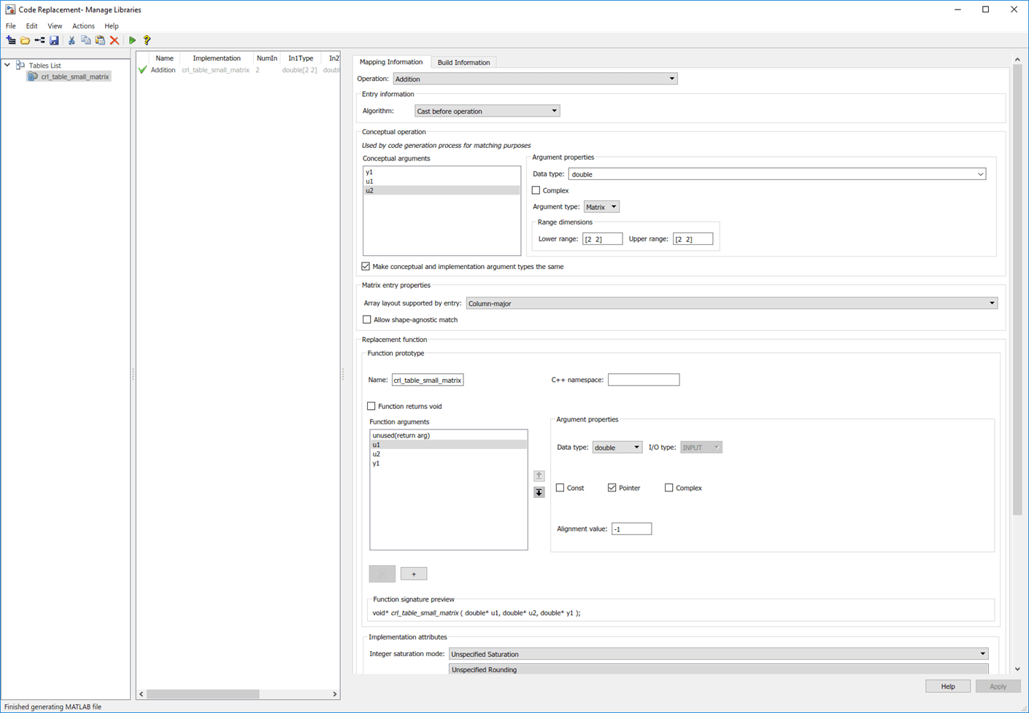Click the scroll-right arrow of entries table
This screenshot has height=713, width=1029.
[x=335, y=694]
